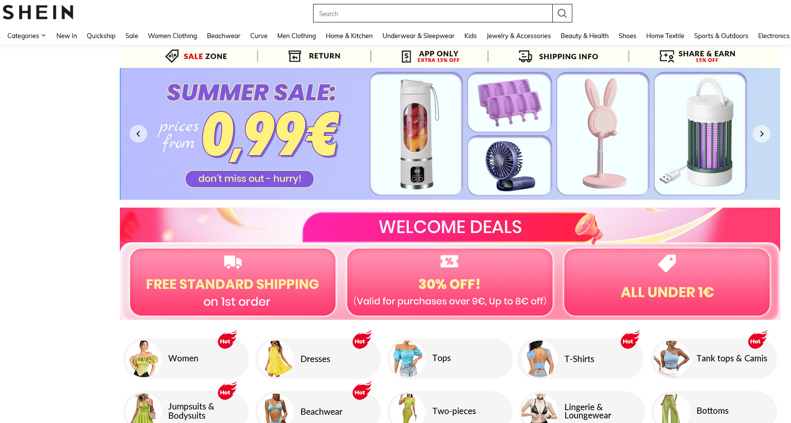Viewport: 791px width, 423px height.
Task: Advance to next banner slide
Action: 762,134
